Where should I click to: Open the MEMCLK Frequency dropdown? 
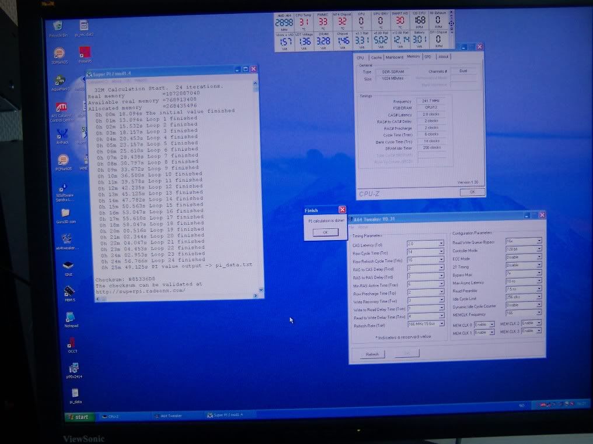click(x=539, y=313)
